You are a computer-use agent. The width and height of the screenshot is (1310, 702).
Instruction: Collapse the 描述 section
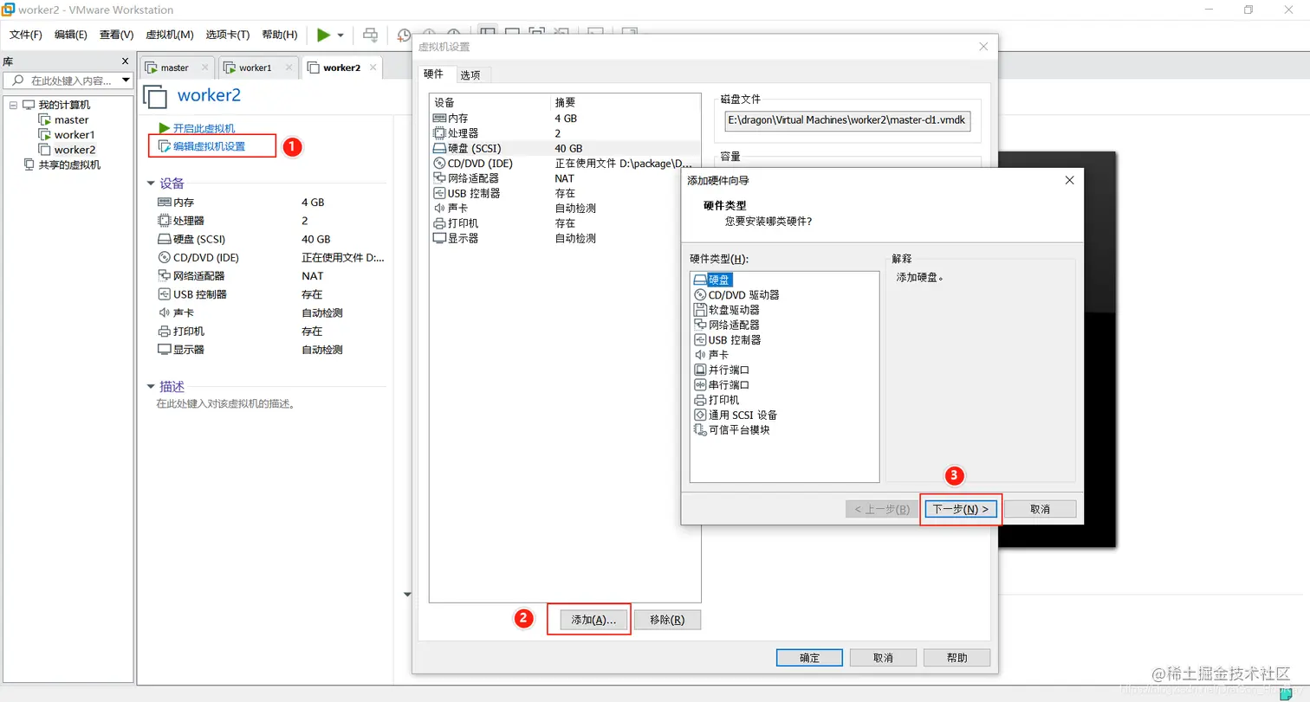point(152,386)
